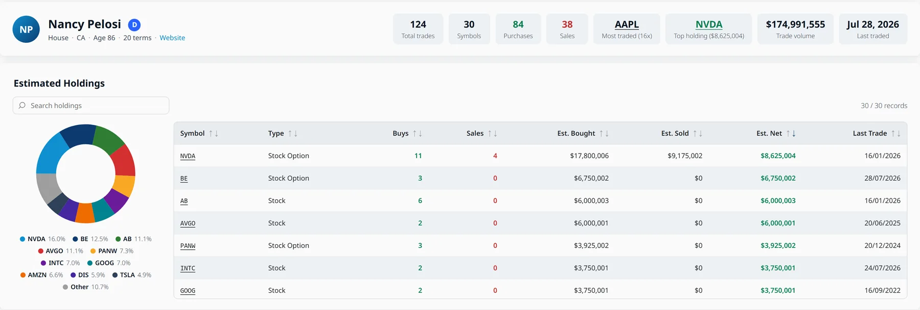Sort by Est. Net arrows
Viewport: 920px width, 310px height.
click(791, 134)
